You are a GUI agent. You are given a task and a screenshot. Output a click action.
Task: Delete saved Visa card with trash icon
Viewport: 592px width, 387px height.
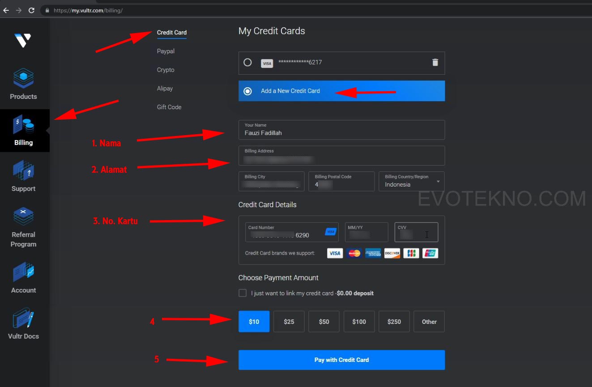[435, 63]
